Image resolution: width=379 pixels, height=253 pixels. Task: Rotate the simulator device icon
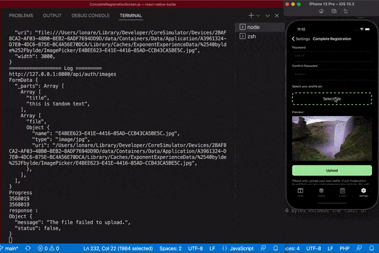(346, 11)
